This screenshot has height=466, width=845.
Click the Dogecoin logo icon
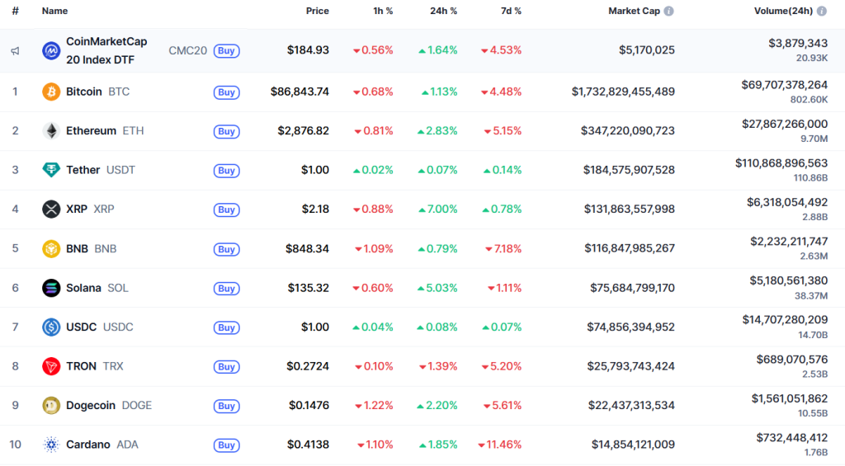click(x=51, y=405)
